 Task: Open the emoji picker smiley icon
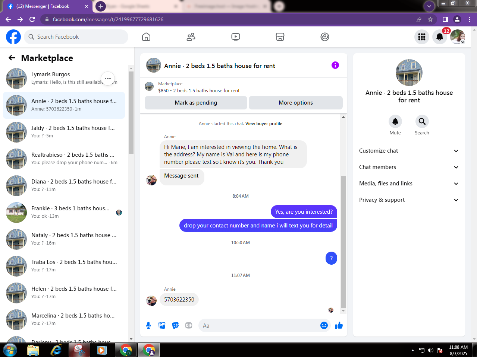[324, 325]
